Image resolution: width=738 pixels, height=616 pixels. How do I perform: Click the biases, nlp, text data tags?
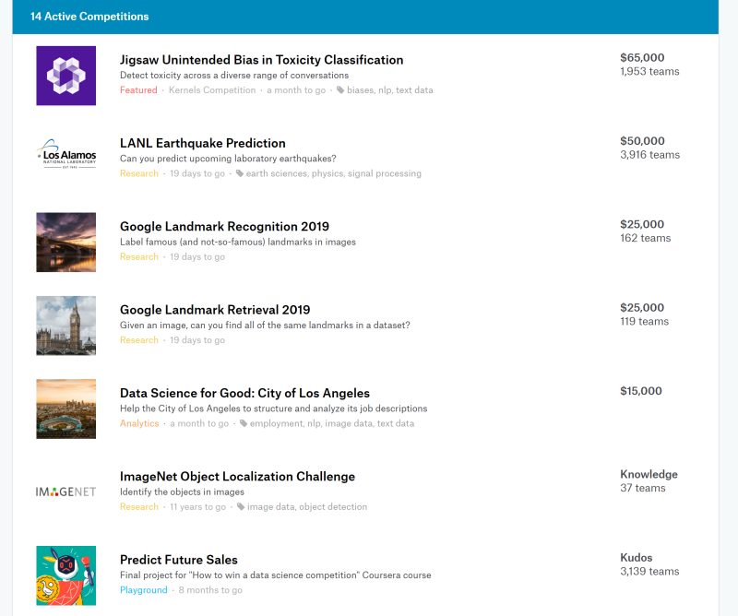389,89
